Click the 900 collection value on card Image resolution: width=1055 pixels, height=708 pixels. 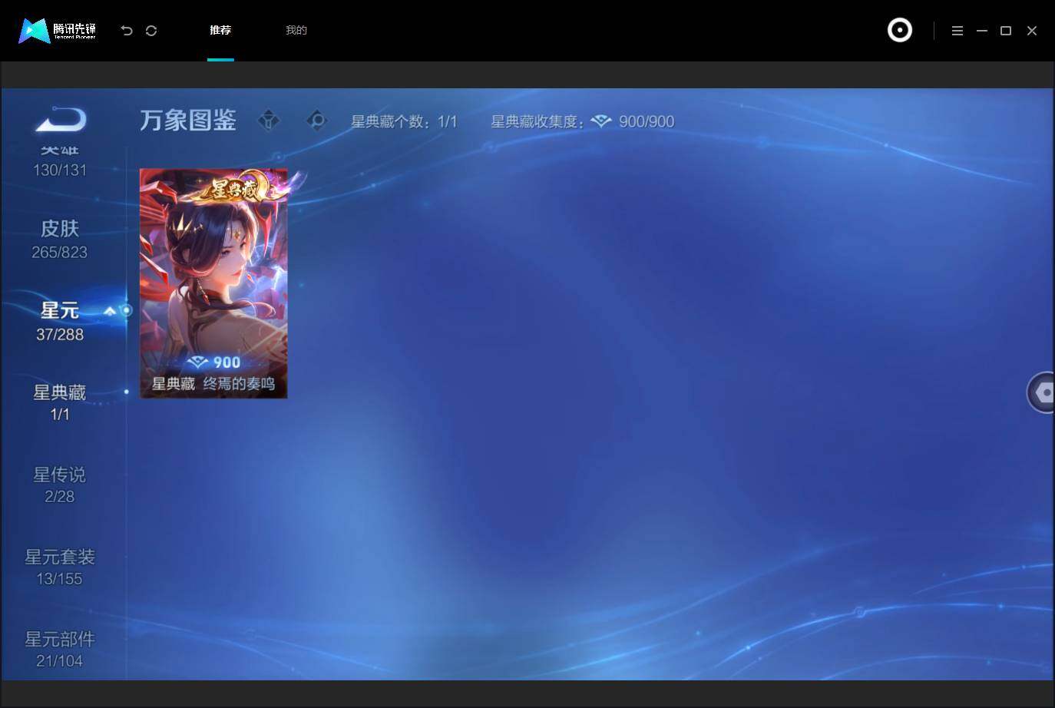[214, 362]
